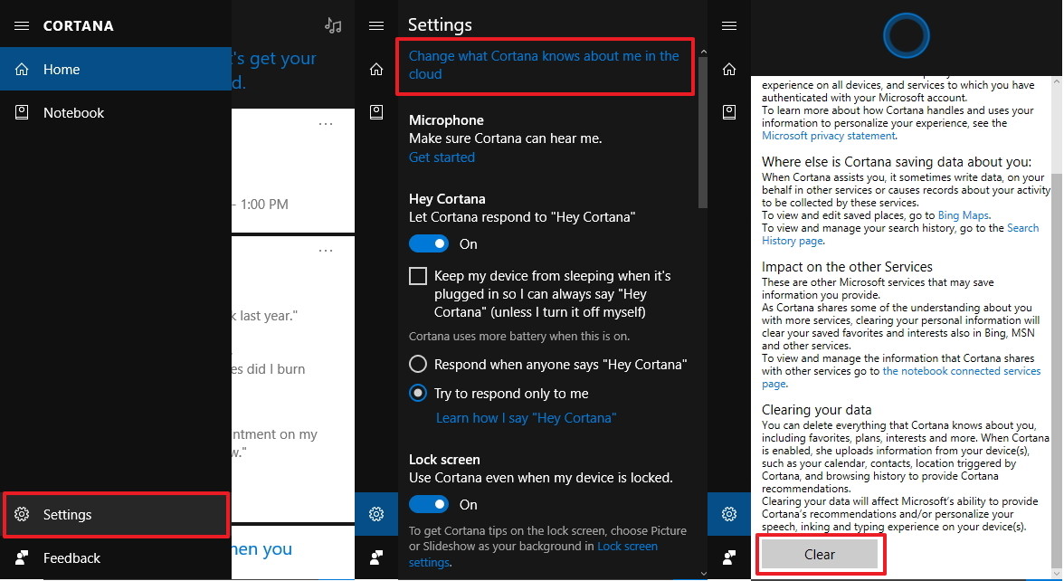Select the Home icon in the middle sidebar
1064x581 pixels.
pyautogui.click(x=377, y=68)
